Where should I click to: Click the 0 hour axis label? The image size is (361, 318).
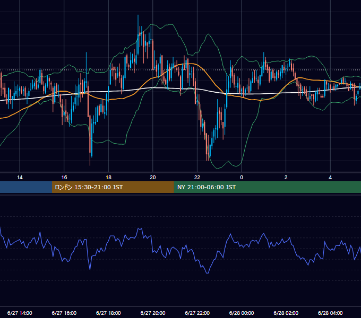coord(242,178)
